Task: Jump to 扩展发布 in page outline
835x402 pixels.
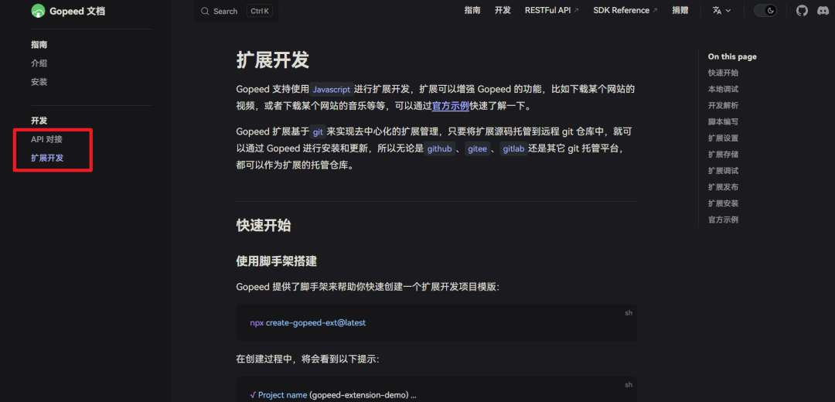Action: (x=723, y=187)
